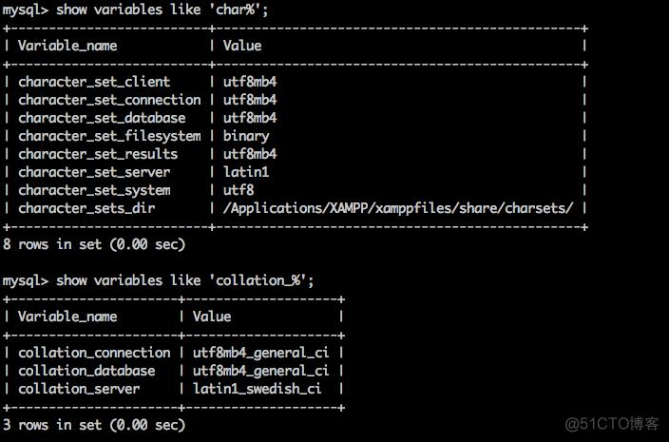Click the character_sets_dir variable name

[86, 208]
